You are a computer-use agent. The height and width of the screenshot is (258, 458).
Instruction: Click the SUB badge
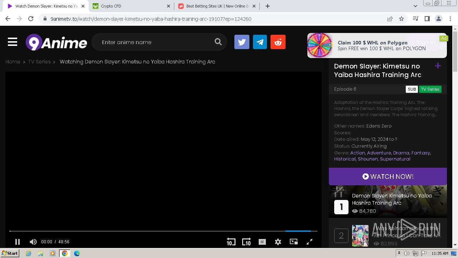click(x=412, y=89)
